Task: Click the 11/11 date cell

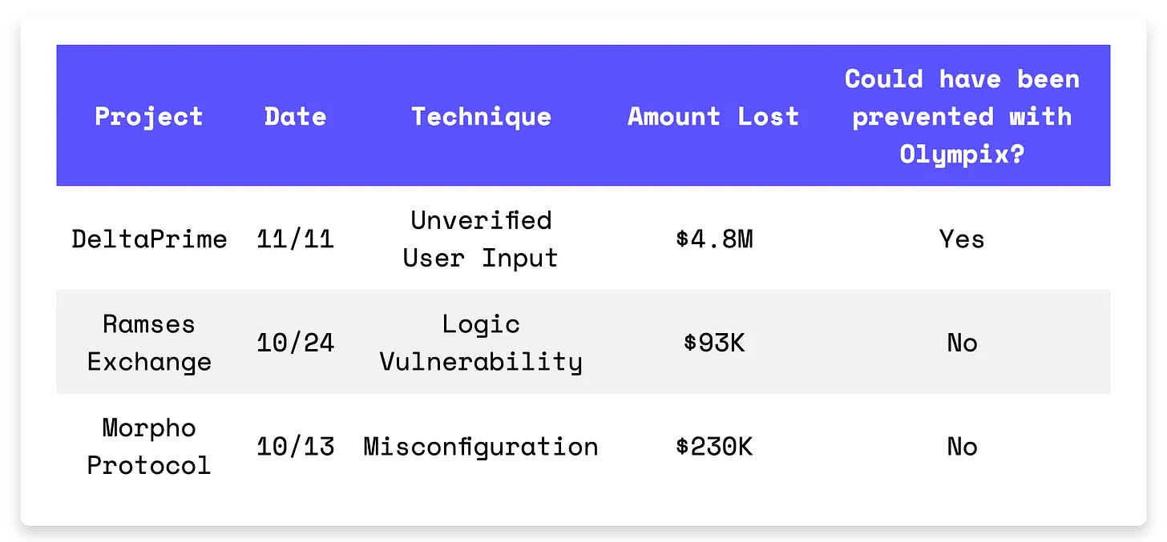Action: pos(295,239)
